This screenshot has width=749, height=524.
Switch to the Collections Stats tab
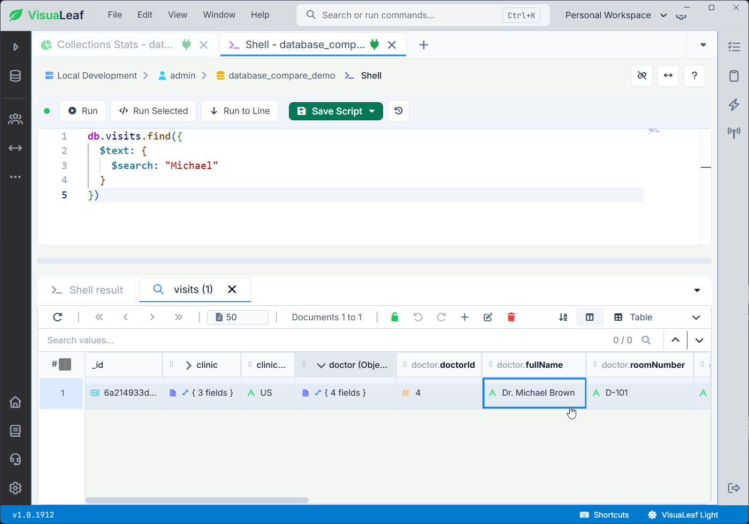point(115,45)
